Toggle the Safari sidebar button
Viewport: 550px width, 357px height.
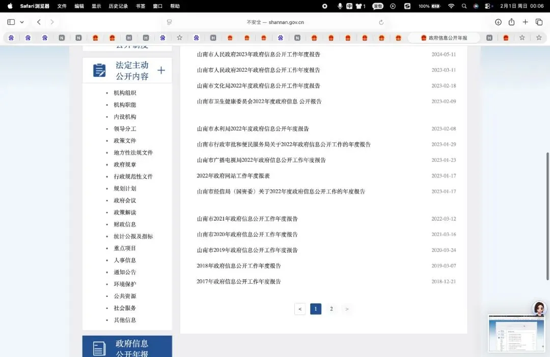click(x=11, y=22)
